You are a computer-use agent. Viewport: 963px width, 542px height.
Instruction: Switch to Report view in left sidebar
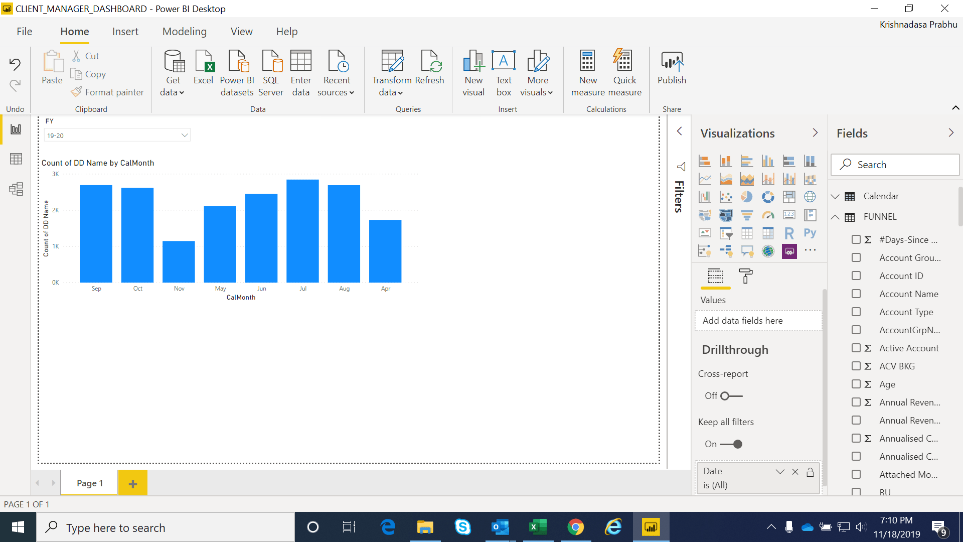[x=16, y=129]
